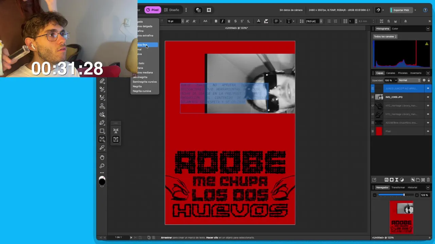Add a new pixel layer icon

pos(423,180)
